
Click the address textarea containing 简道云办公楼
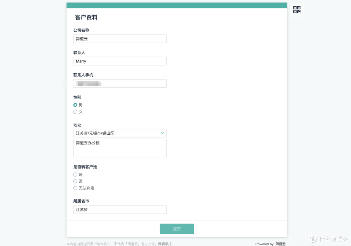(120, 148)
